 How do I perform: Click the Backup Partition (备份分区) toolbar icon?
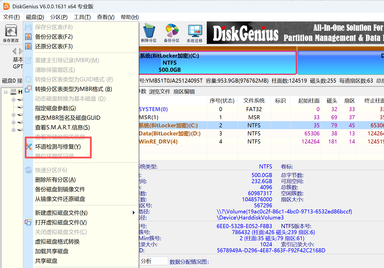[172, 33]
